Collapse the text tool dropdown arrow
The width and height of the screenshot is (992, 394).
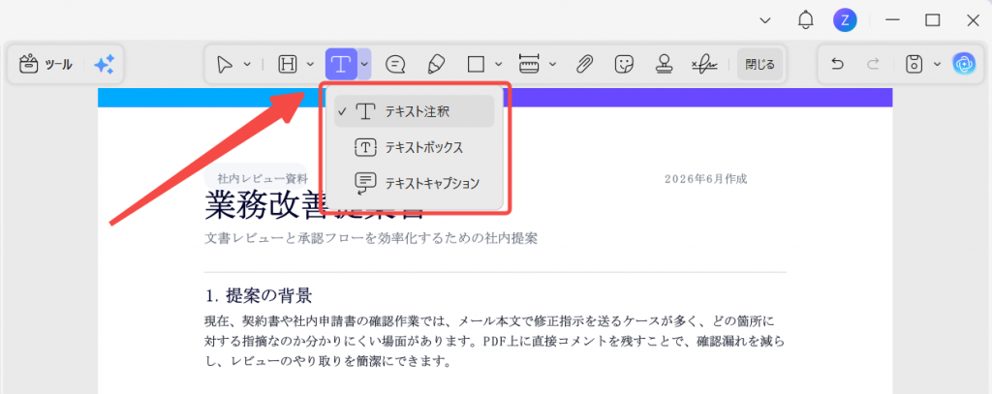pos(364,64)
